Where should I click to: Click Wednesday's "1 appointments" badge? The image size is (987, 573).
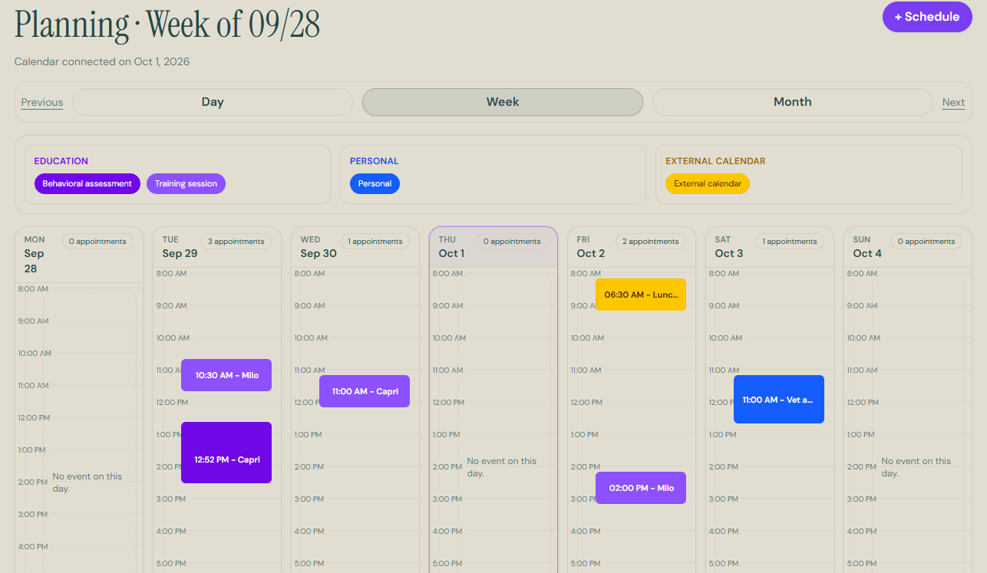[375, 242]
